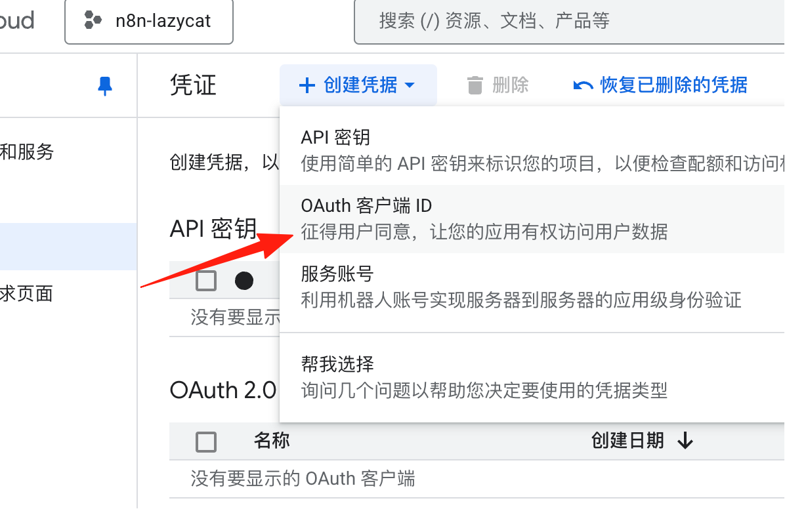This screenshot has width=785, height=509.
Task: Sort by the 名称 column header
Action: tap(272, 440)
